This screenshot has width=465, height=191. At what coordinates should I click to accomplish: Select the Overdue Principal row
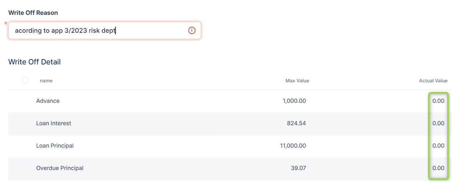tap(60, 168)
